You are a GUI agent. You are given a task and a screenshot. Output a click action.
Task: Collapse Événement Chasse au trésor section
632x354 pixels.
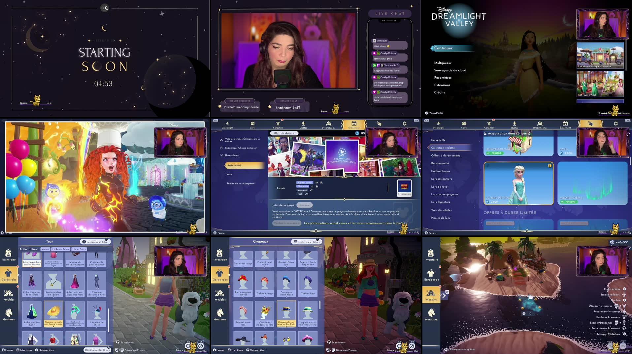click(221, 148)
